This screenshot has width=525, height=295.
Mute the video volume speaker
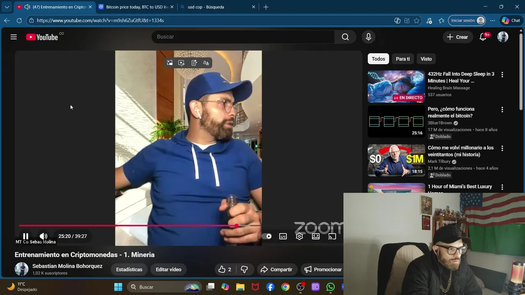coord(43,236)
